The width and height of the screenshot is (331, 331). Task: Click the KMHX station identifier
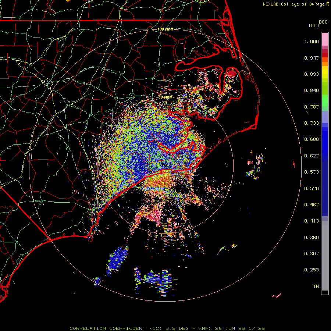pyautogui.click(x=205, y=328)
